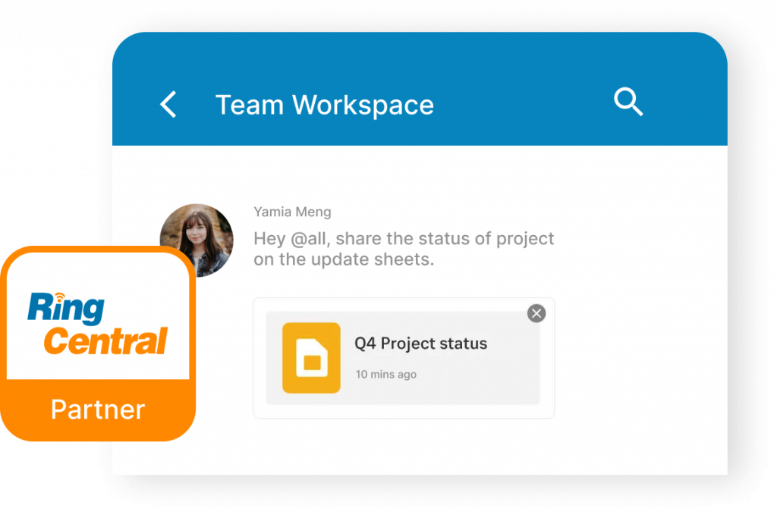The image size is (777, 515).
Task: Select the Team Workspace title
Action: pos(325,105)
